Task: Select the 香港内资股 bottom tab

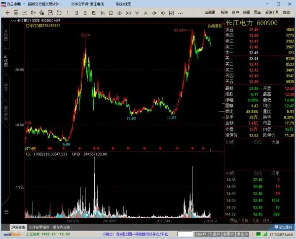Action: [x=61, y=227]
